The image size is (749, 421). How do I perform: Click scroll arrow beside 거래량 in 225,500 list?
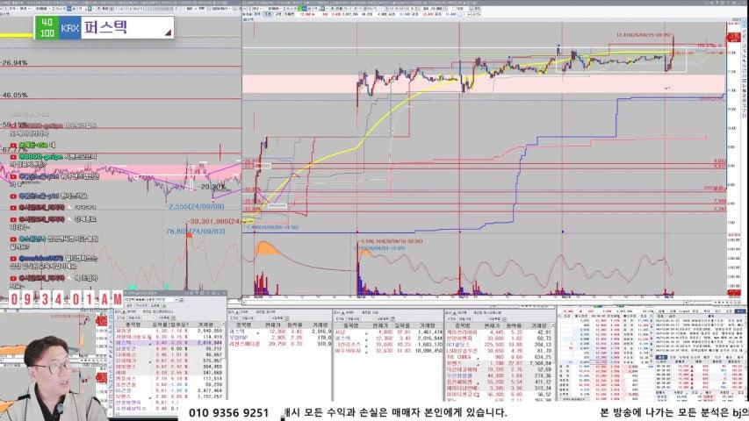pos(553,325)
